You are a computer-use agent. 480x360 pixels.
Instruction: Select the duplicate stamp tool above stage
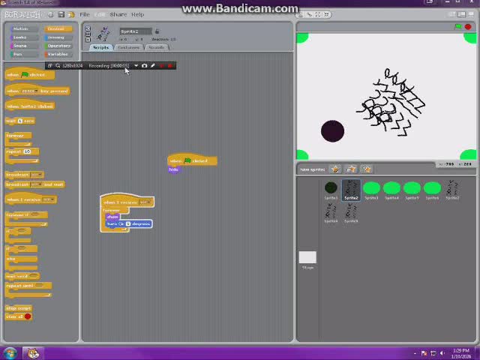point(301,14)
